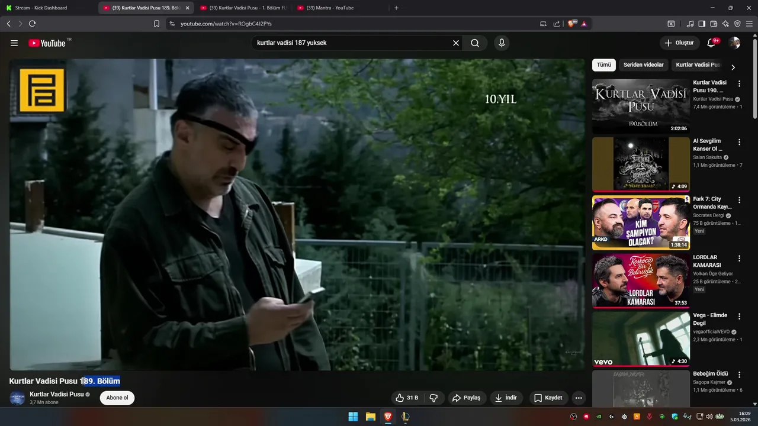
Task: Open options menu for Kurtlar Vadisi Pusu 190
Action: (739, 84)
